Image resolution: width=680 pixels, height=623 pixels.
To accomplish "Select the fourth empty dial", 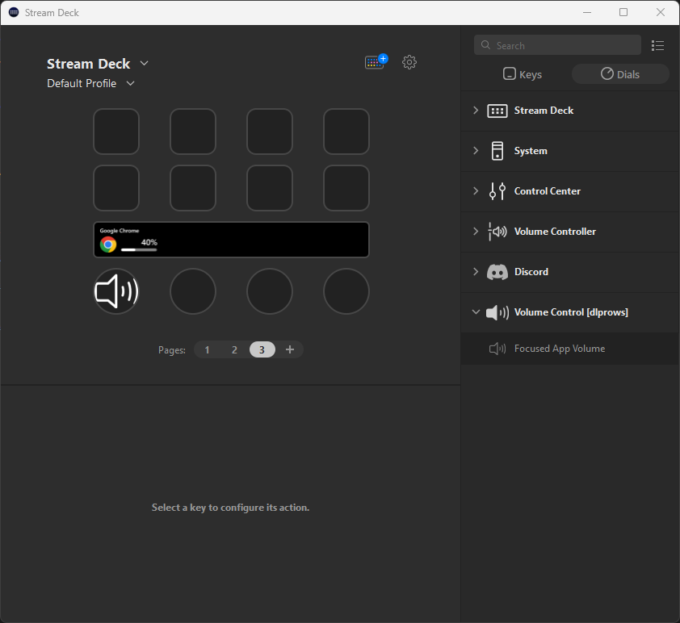I will 346,291.
